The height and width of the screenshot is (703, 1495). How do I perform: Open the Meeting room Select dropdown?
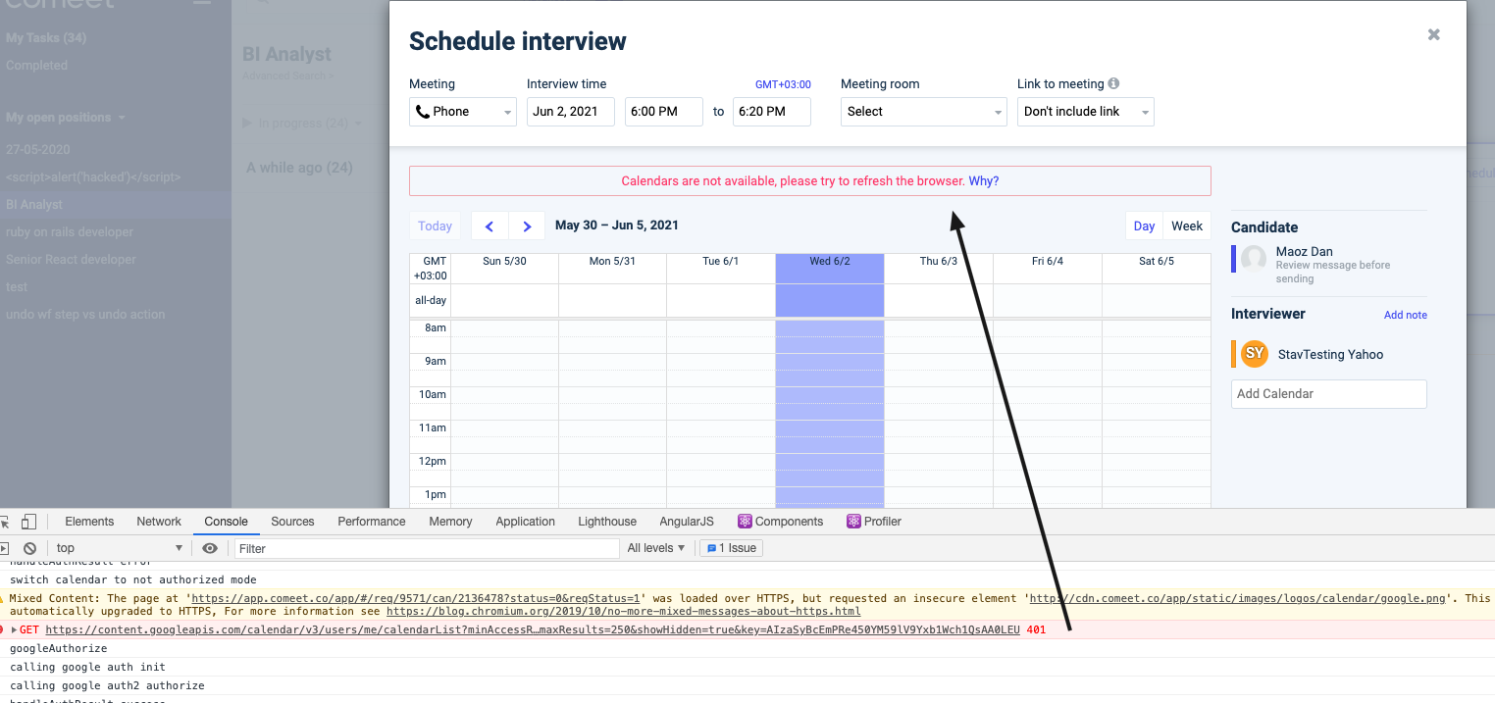click(x=924, y=112)
